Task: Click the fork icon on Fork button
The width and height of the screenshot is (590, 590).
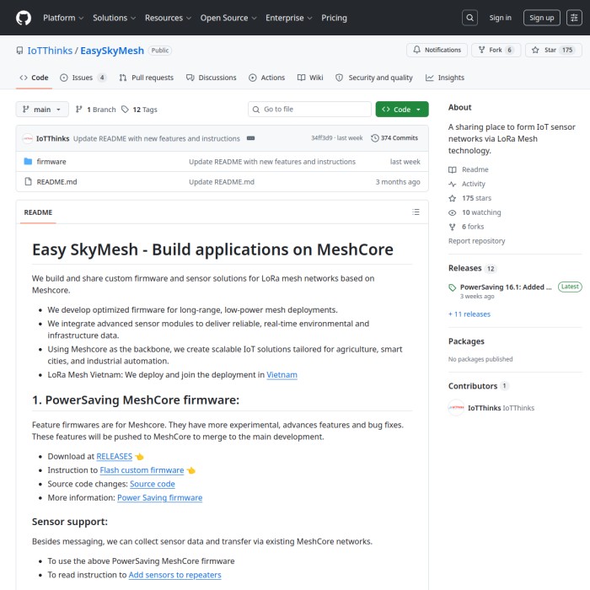Action: [x=481, y=50]
